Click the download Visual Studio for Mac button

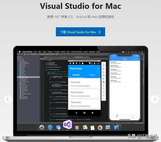[80, 32]
